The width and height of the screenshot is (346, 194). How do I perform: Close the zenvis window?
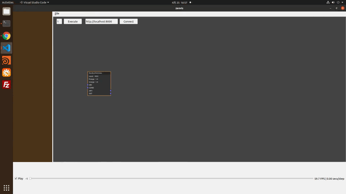click(x=342, y=8)
